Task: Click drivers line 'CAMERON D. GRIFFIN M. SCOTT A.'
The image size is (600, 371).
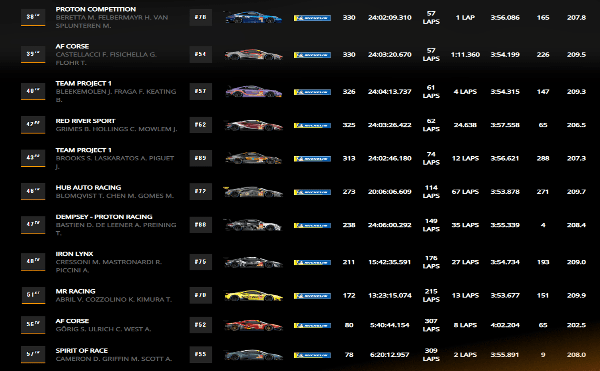Action: [x=114, y=359]
